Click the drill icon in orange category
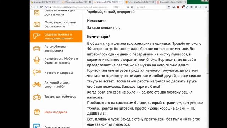The height and width of the screenshot is (128, 227). pos(37,36)
